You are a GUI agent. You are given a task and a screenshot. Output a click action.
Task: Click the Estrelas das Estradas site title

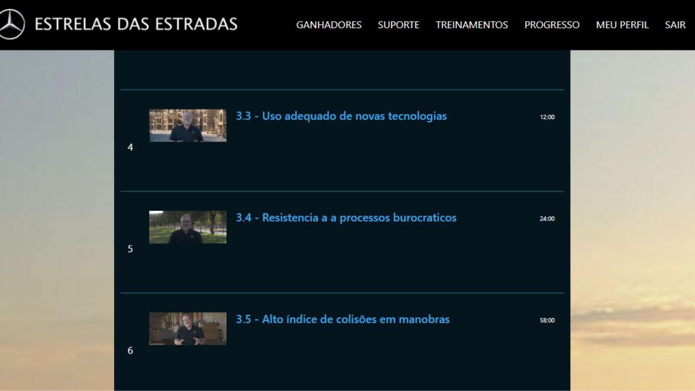136,24
